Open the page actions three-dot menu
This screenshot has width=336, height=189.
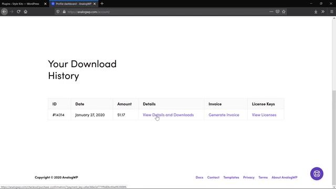point(271,12)
